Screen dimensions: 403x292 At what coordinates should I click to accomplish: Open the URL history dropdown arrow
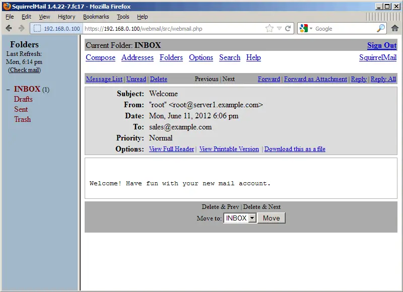click(279, 29)
